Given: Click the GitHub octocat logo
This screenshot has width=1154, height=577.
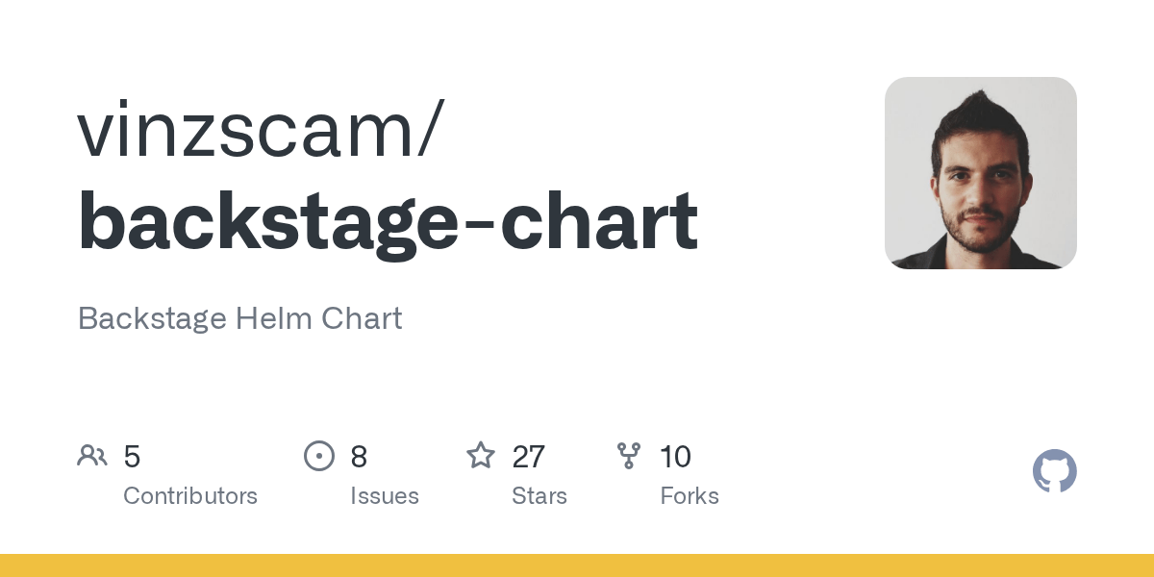Looking at the screenshot, I should click(1054, 471).
